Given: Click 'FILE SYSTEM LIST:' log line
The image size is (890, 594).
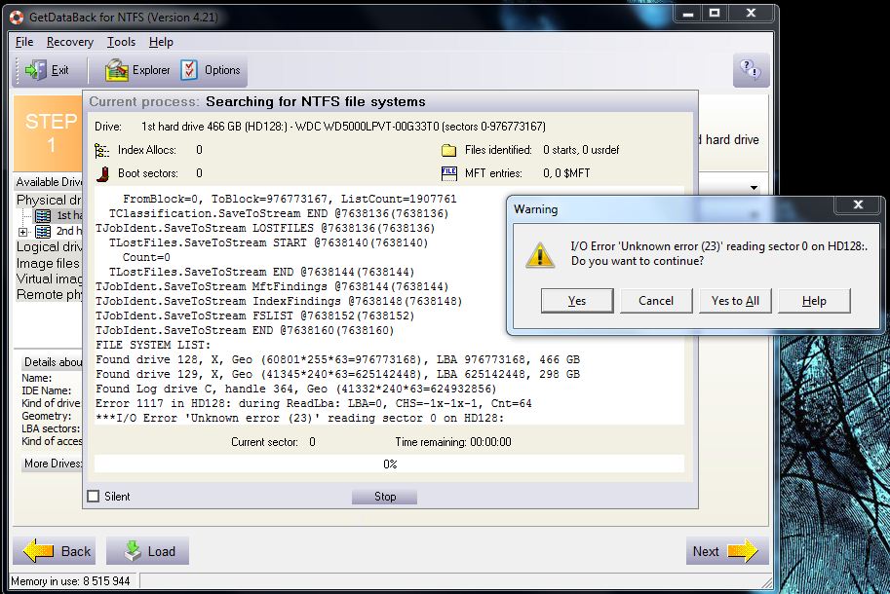Looking at the screenshot, I should point(153,345).
